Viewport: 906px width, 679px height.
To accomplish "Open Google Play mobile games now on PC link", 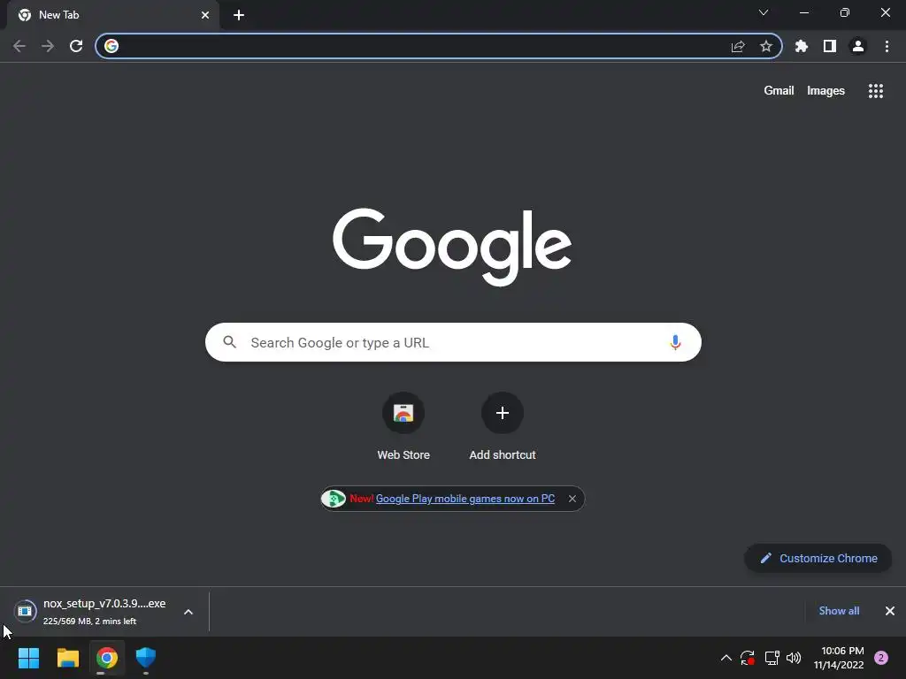I will point(465,499).
